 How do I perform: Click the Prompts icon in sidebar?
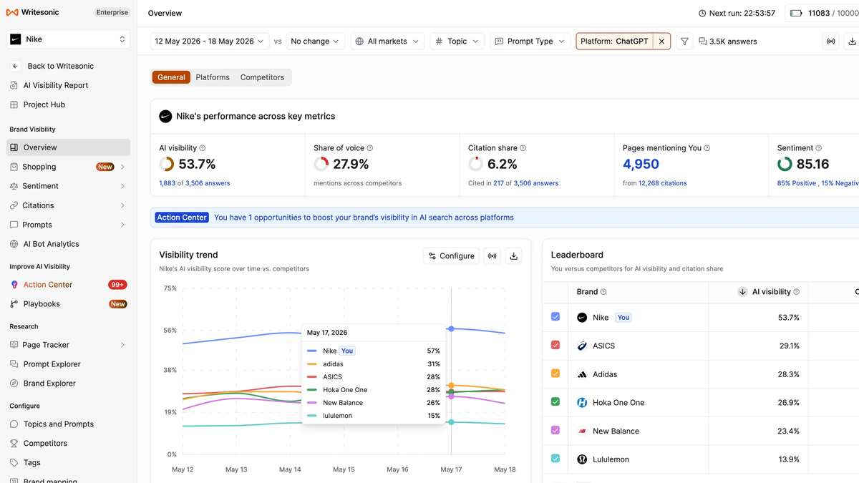(x=14, y=225)
